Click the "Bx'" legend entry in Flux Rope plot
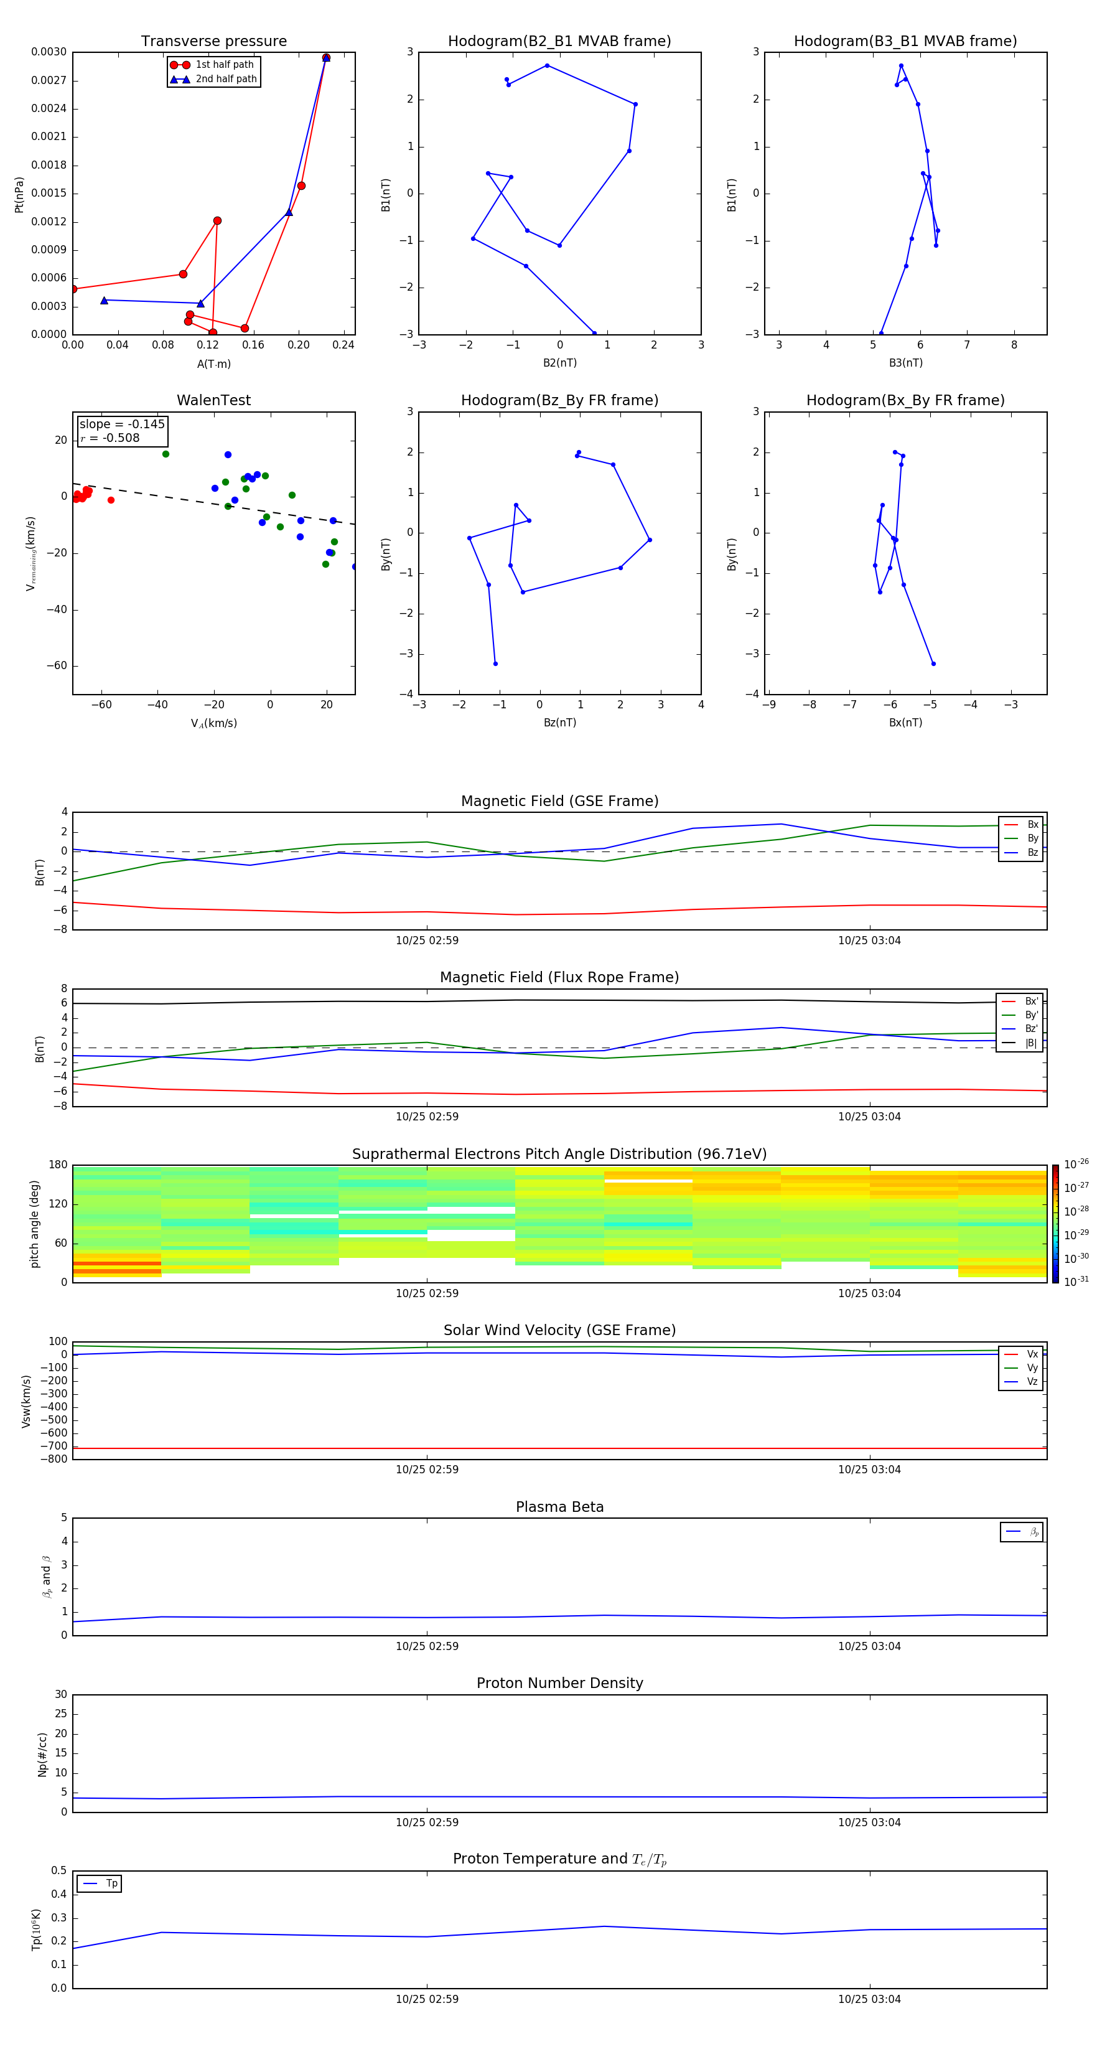This screenshot has width=1120, height=2054. [1020, 1001]
